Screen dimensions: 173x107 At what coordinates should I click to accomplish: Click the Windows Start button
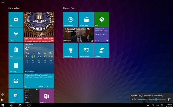pos(3,105)
